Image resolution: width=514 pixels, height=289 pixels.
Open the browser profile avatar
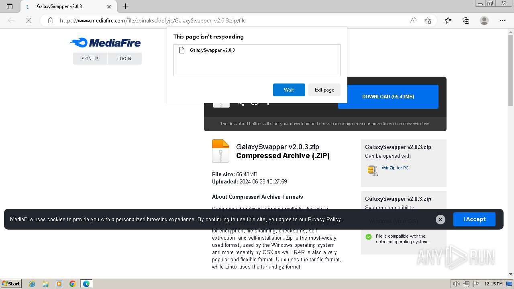(484, 20)
